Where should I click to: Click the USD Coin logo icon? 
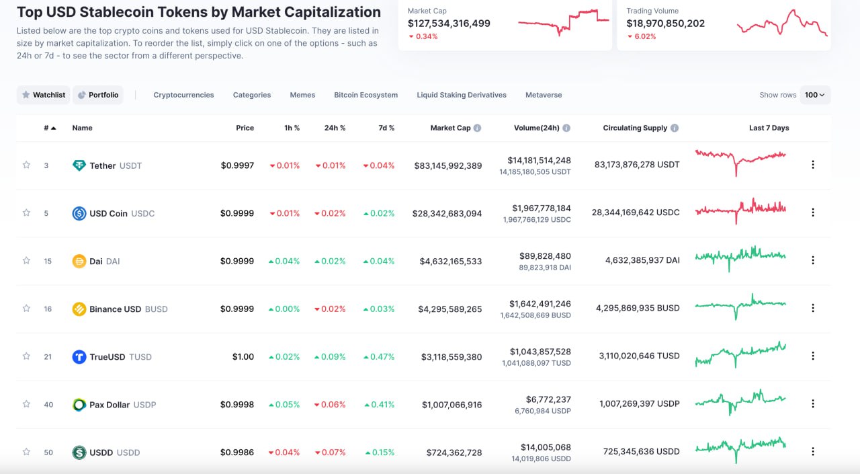(x=79, y=213)
